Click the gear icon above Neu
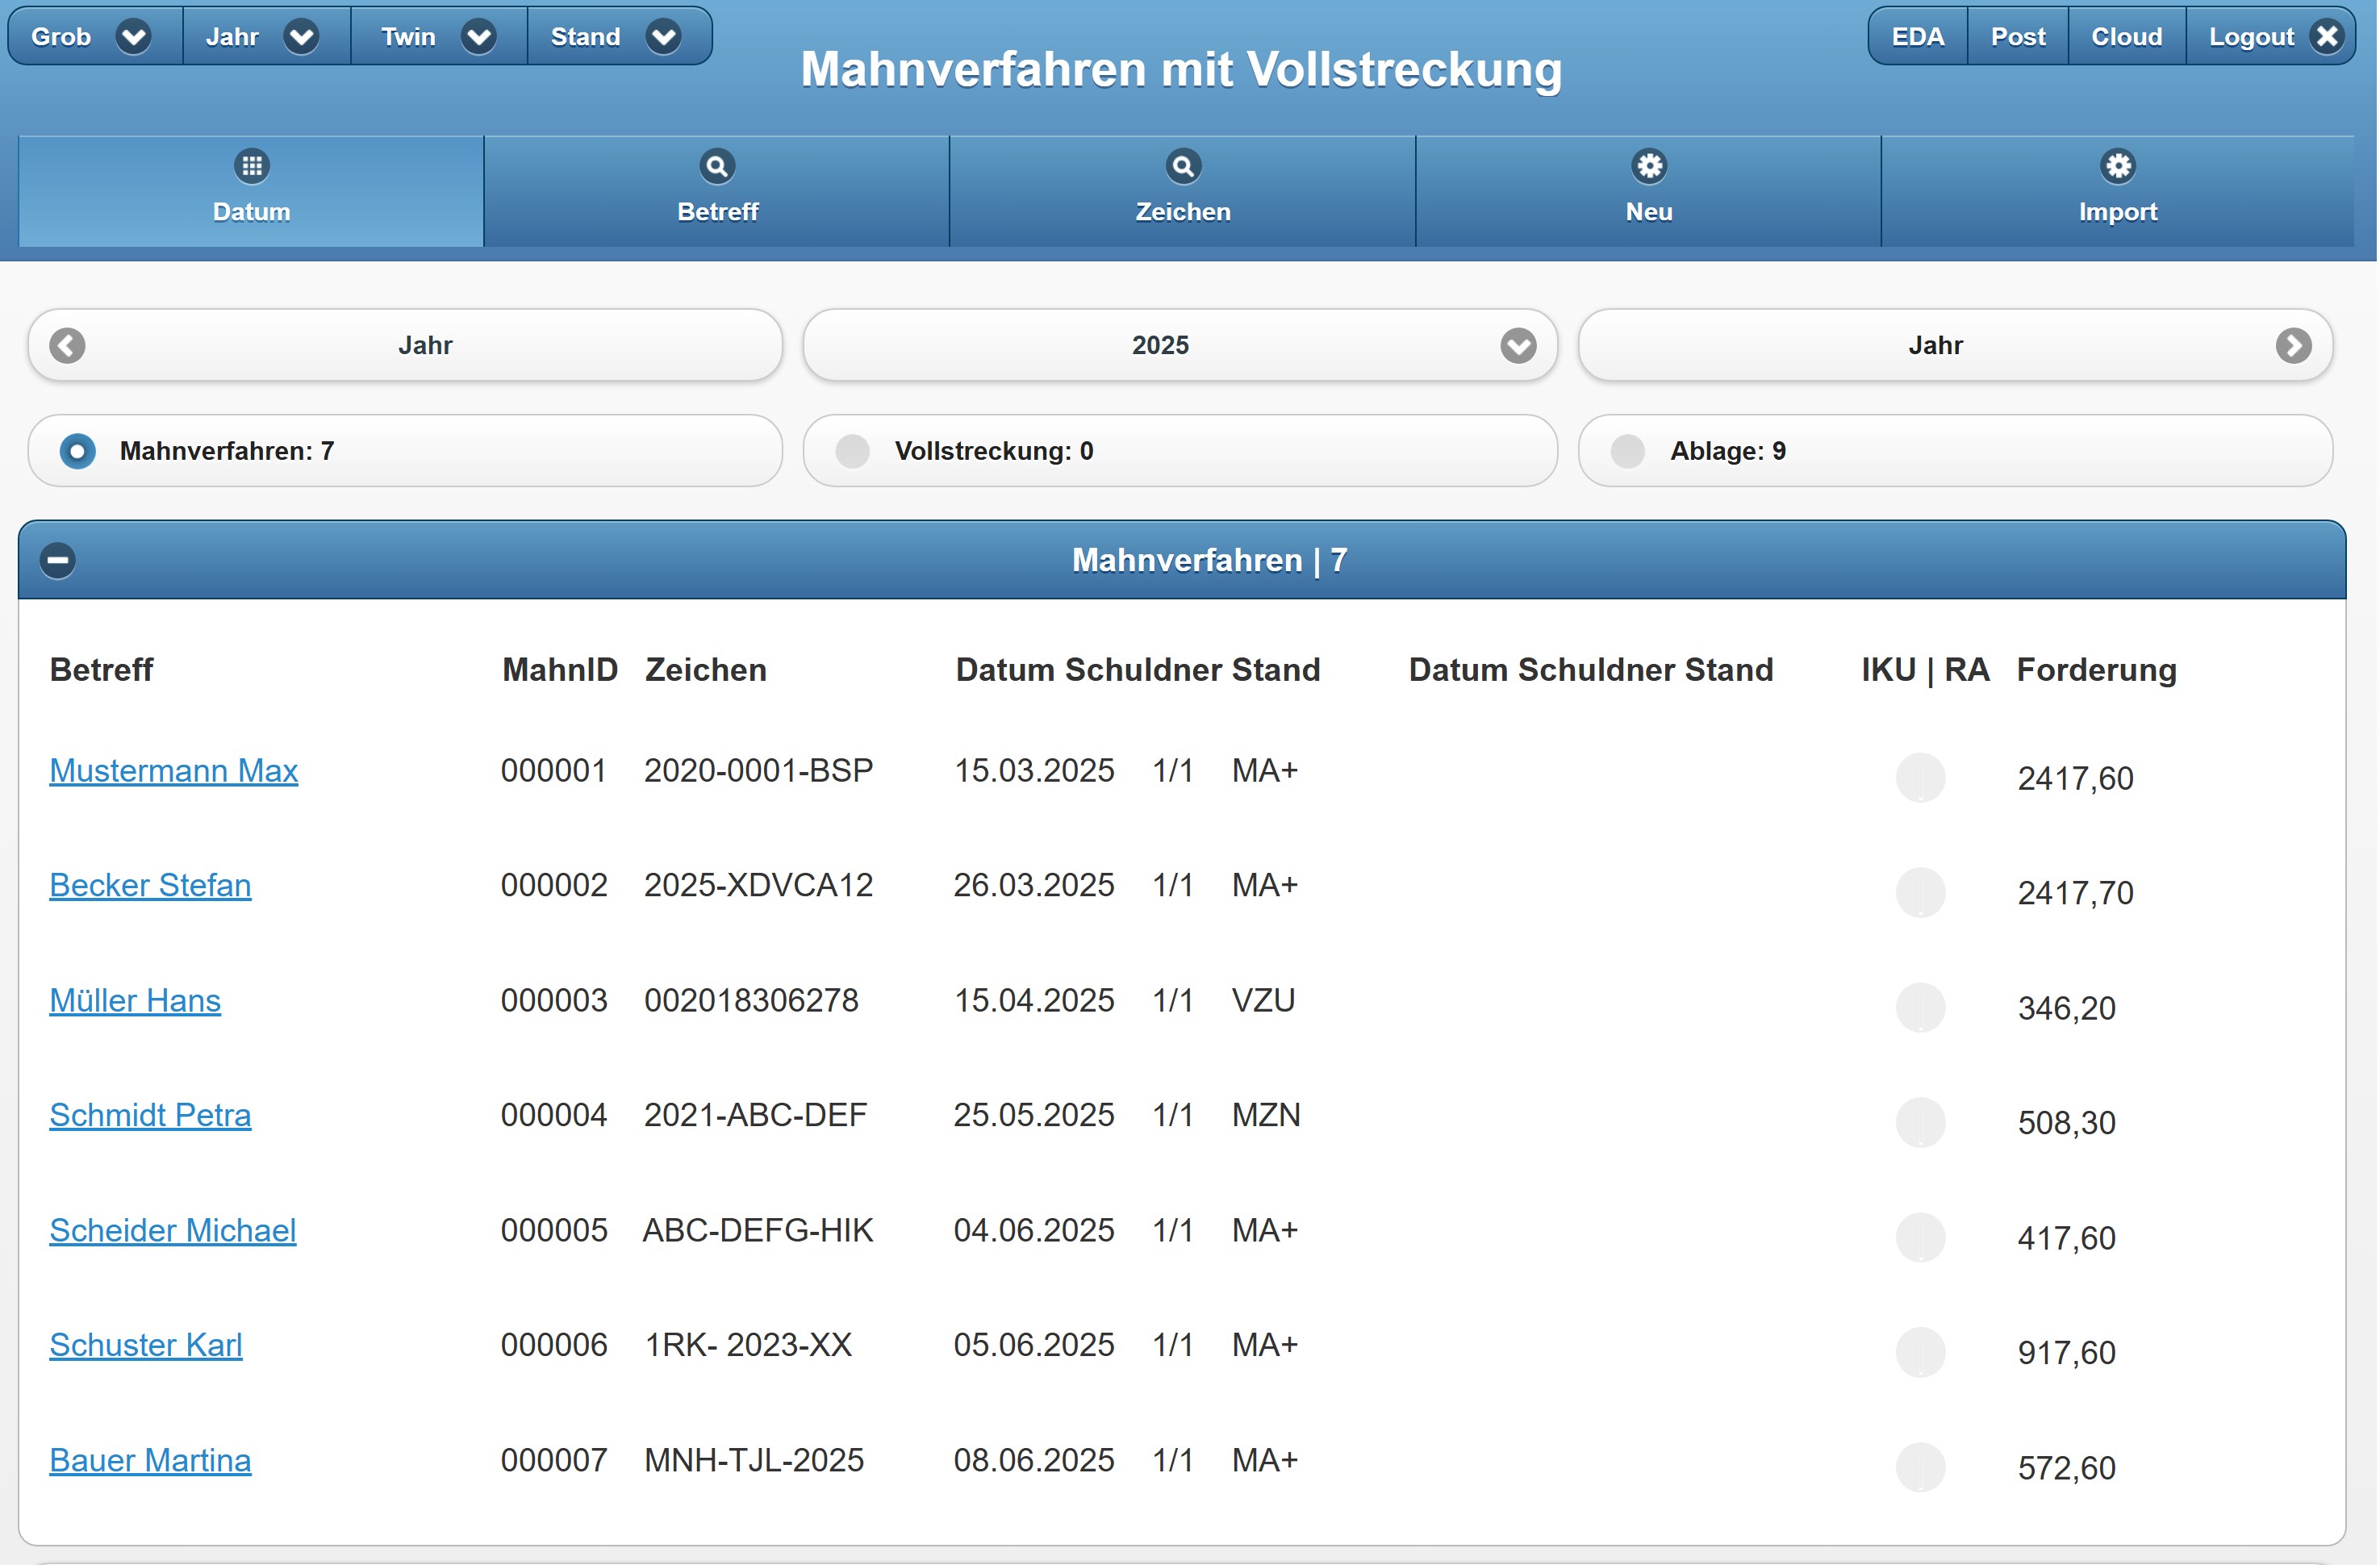The image size is (2380, 1565). (1648, 166)
